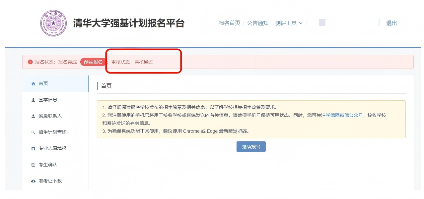Open 报名首页 in top navigation
The image size is (424, 199).
230,23
